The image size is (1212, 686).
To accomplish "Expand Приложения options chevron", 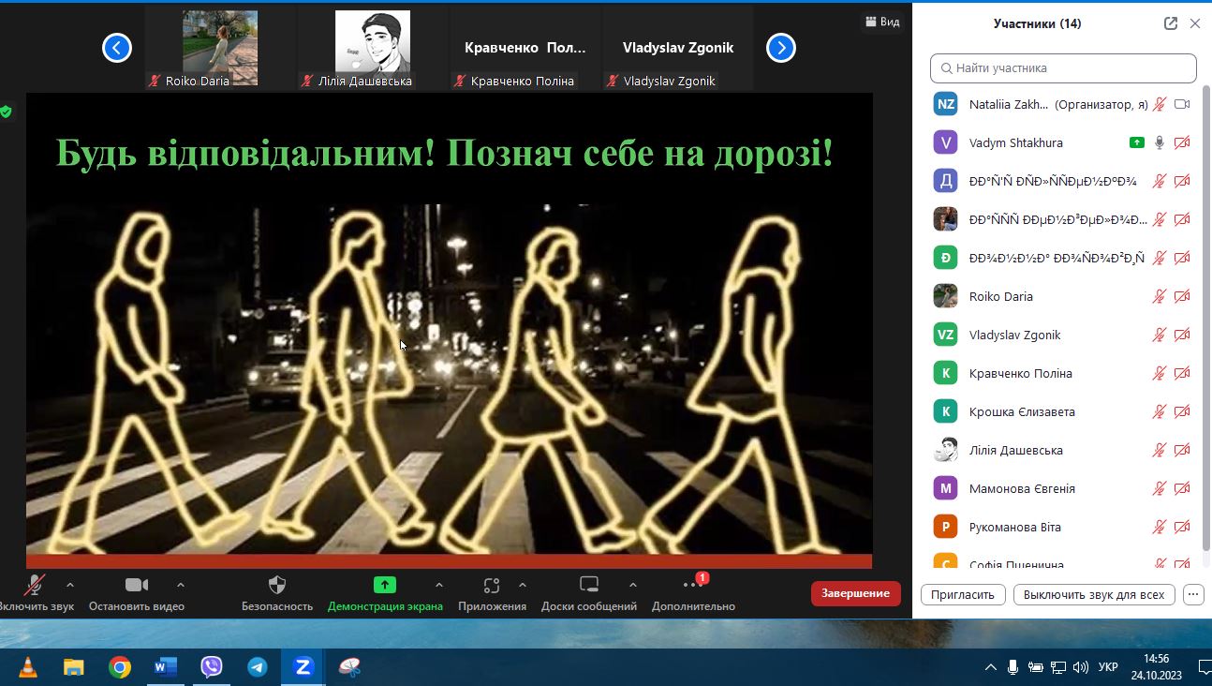I will (x=523, y=585).
